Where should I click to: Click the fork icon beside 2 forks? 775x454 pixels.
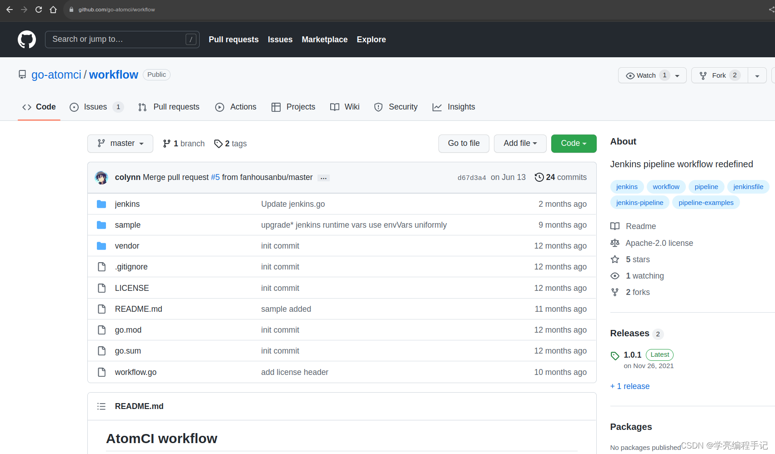click(x=615, y=292)
